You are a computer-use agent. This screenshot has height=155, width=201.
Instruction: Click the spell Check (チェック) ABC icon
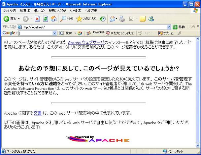tap(146, 33)
